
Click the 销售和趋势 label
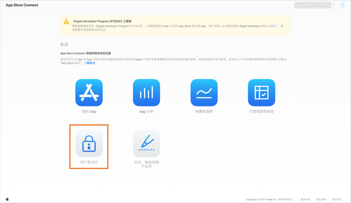pos(204,112)
